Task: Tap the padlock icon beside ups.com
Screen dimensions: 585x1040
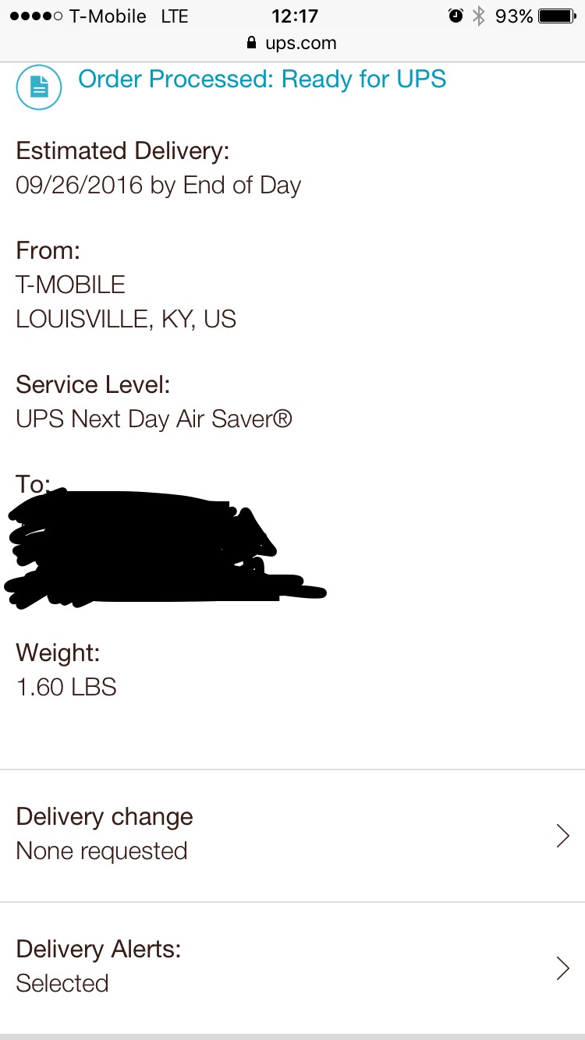Action: 251,43
